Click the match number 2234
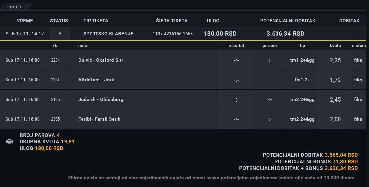The height and width of the screenshot is (187, 369). coord(55,60)
